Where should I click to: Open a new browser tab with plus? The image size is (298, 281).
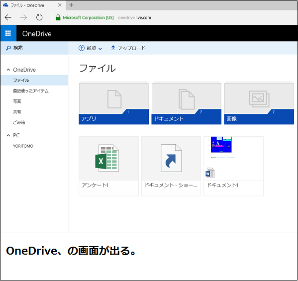71,5
